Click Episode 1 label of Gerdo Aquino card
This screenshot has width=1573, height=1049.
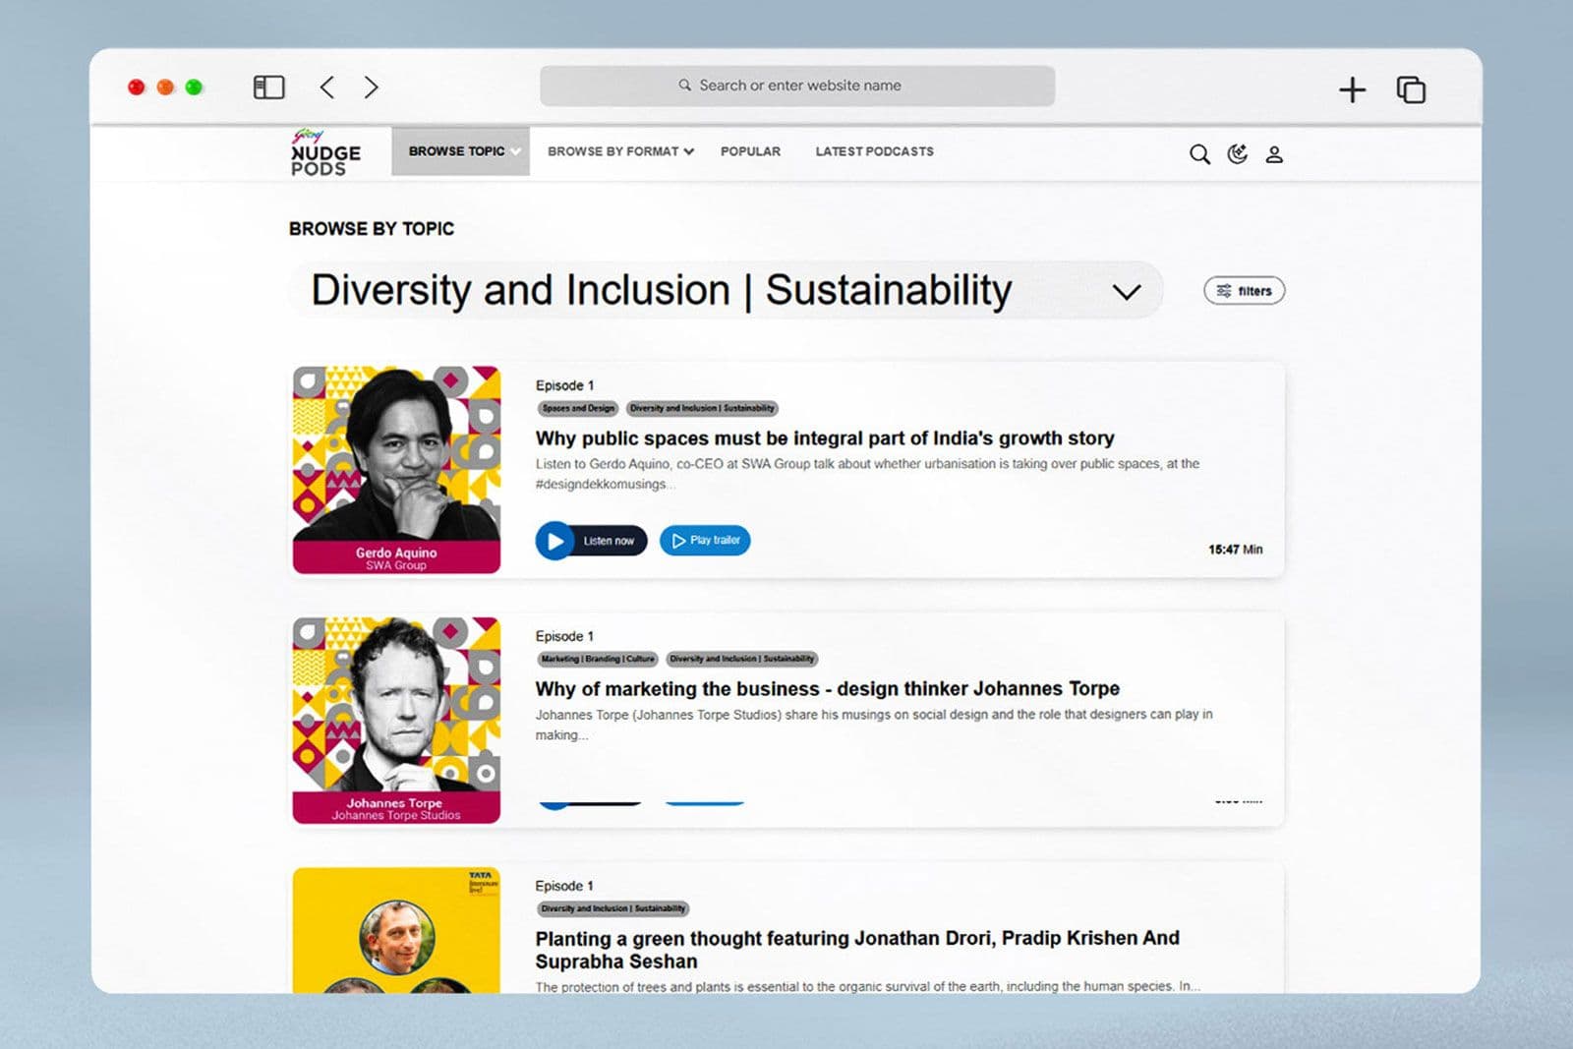click(564, 385)
